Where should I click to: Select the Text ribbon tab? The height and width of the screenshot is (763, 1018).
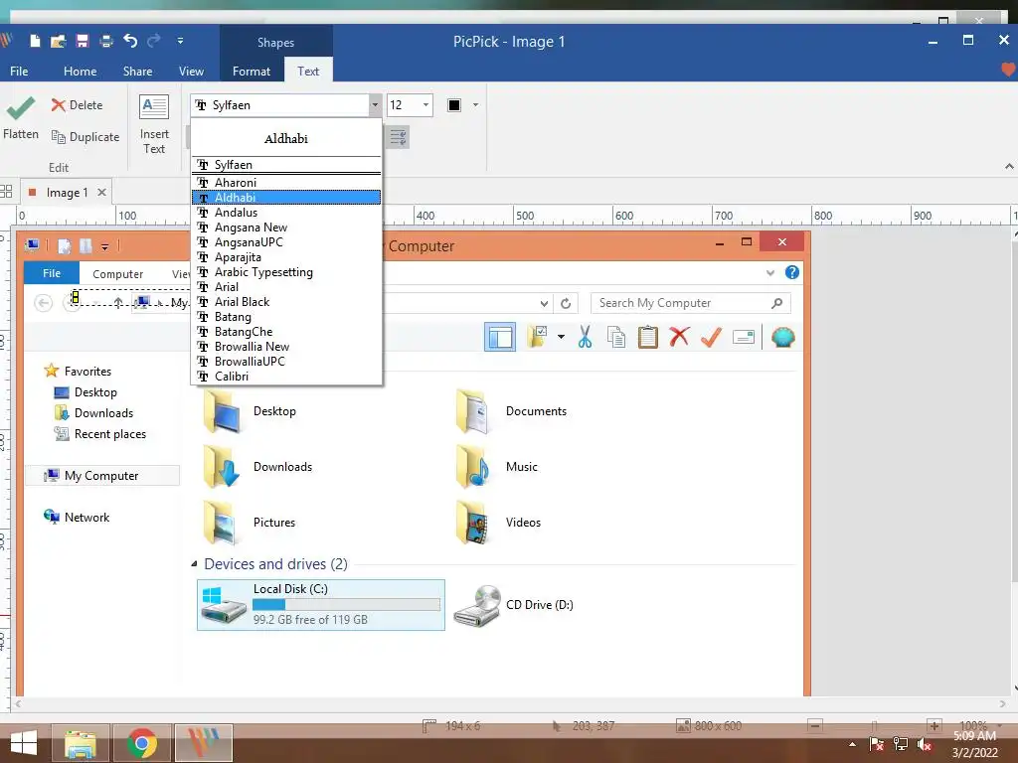[308, 72]
